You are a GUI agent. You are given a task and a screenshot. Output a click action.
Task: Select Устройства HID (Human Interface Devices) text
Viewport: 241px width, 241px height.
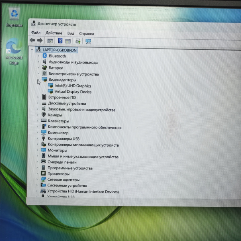[83, 192]
